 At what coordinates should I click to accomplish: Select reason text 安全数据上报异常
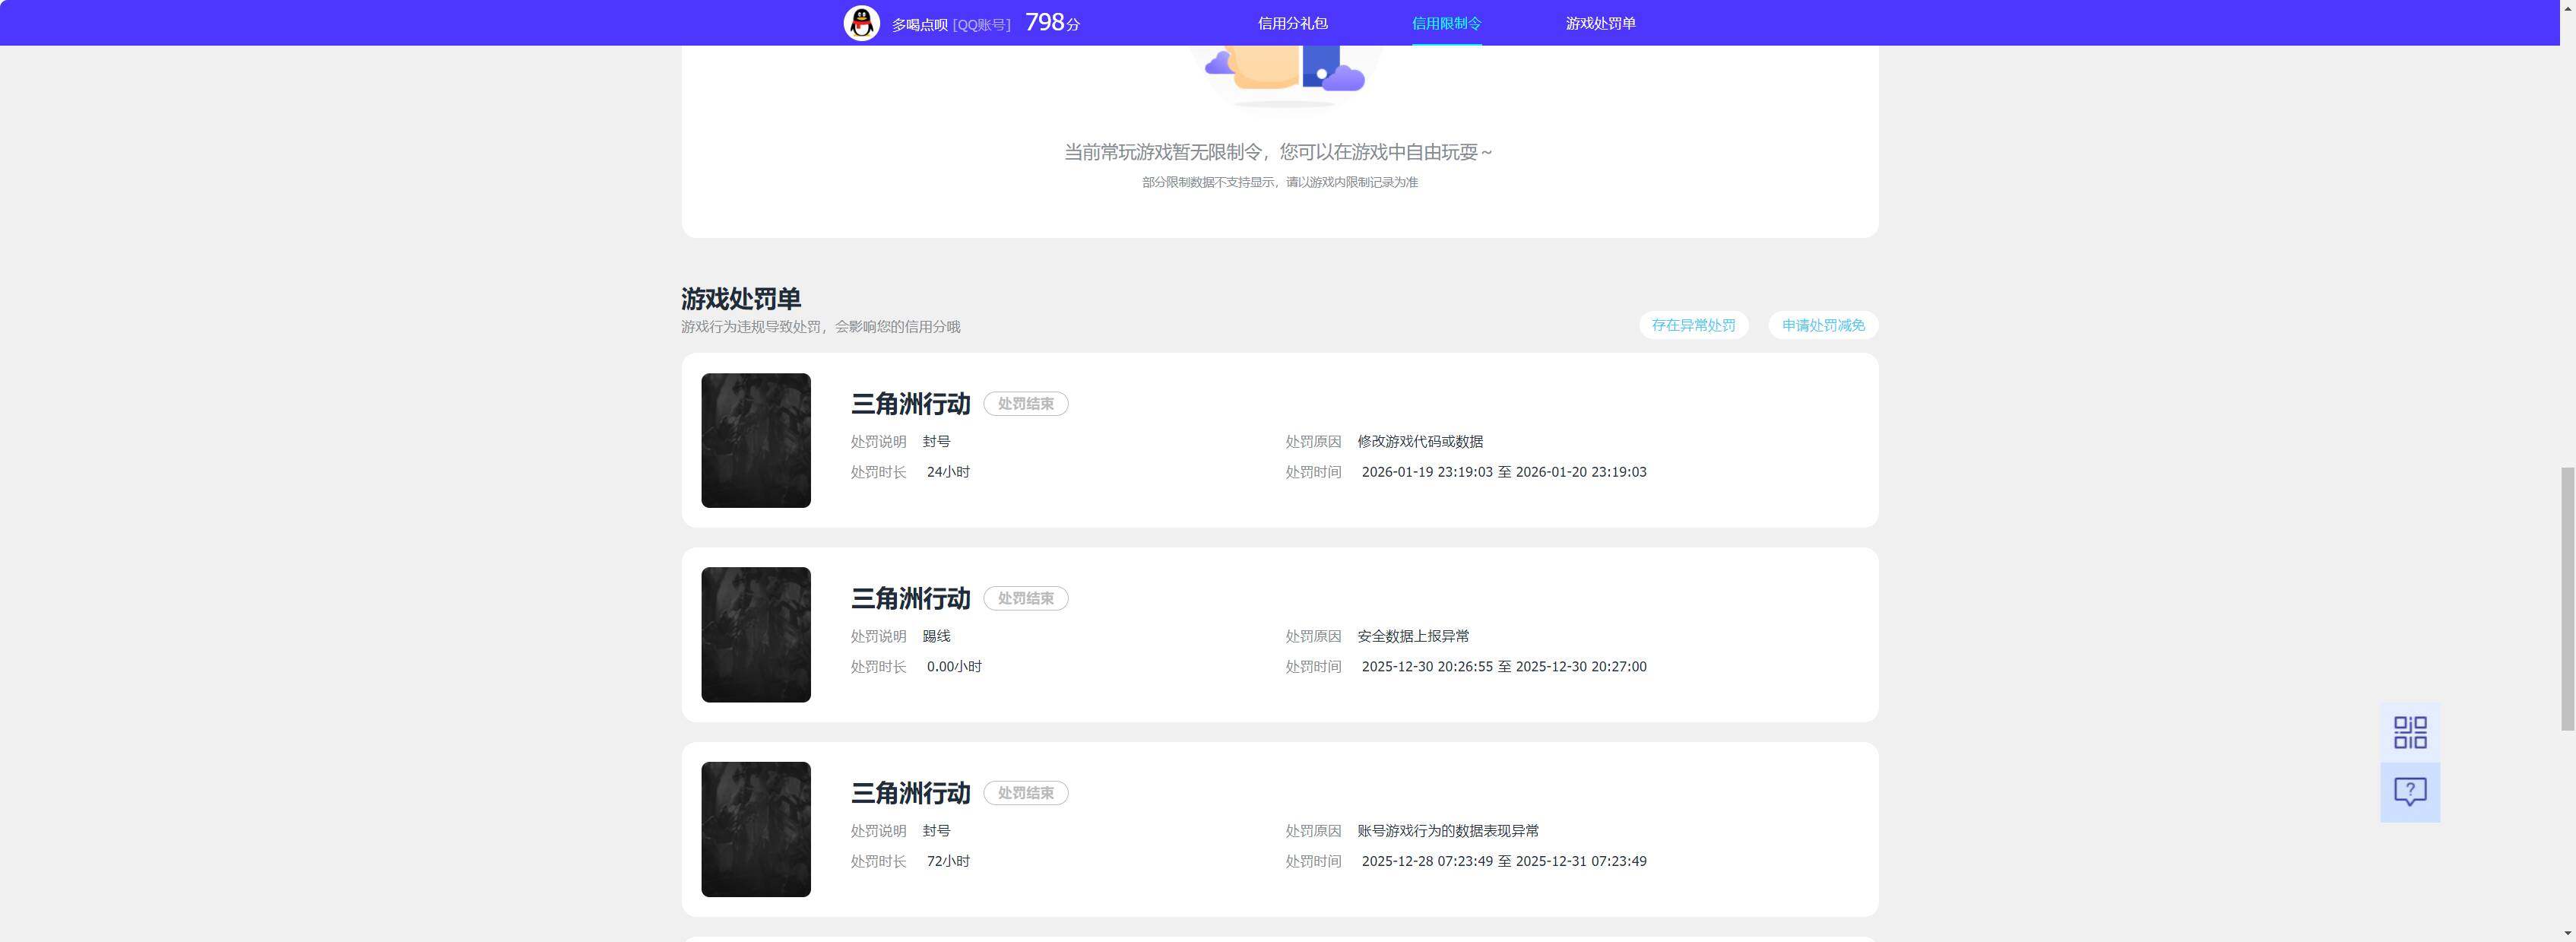tap(1413, 636)
